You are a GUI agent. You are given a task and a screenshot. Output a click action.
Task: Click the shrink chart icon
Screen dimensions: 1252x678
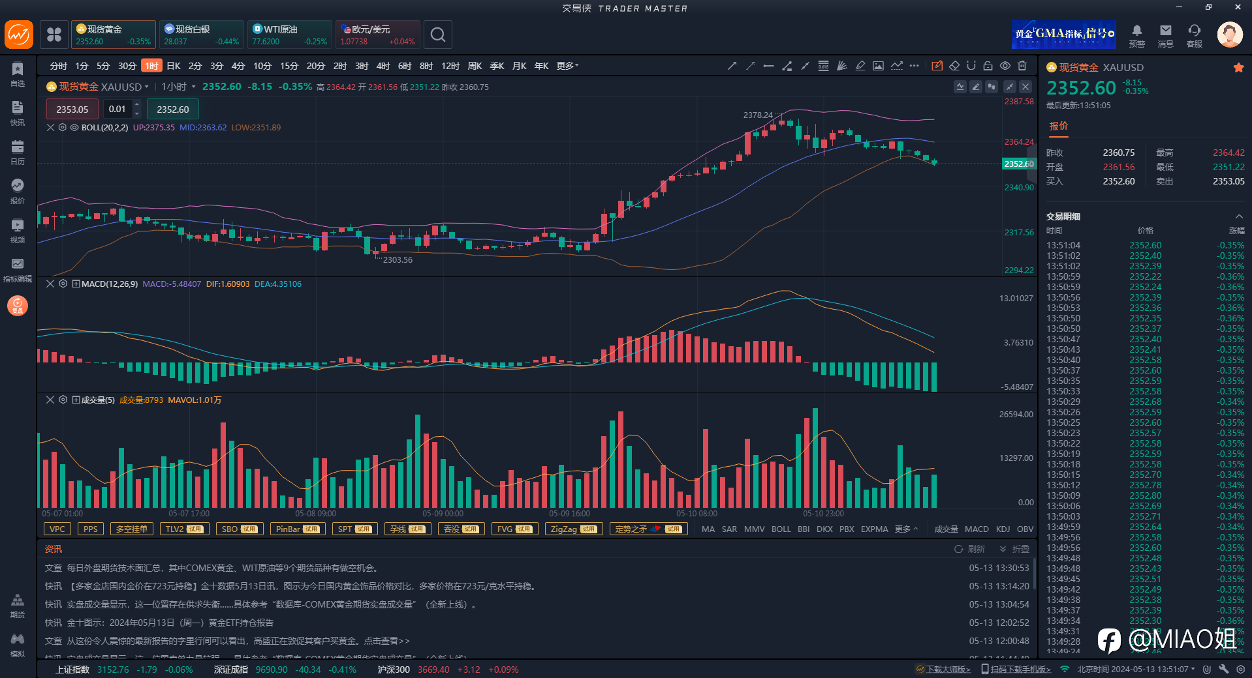[1009, 87]
